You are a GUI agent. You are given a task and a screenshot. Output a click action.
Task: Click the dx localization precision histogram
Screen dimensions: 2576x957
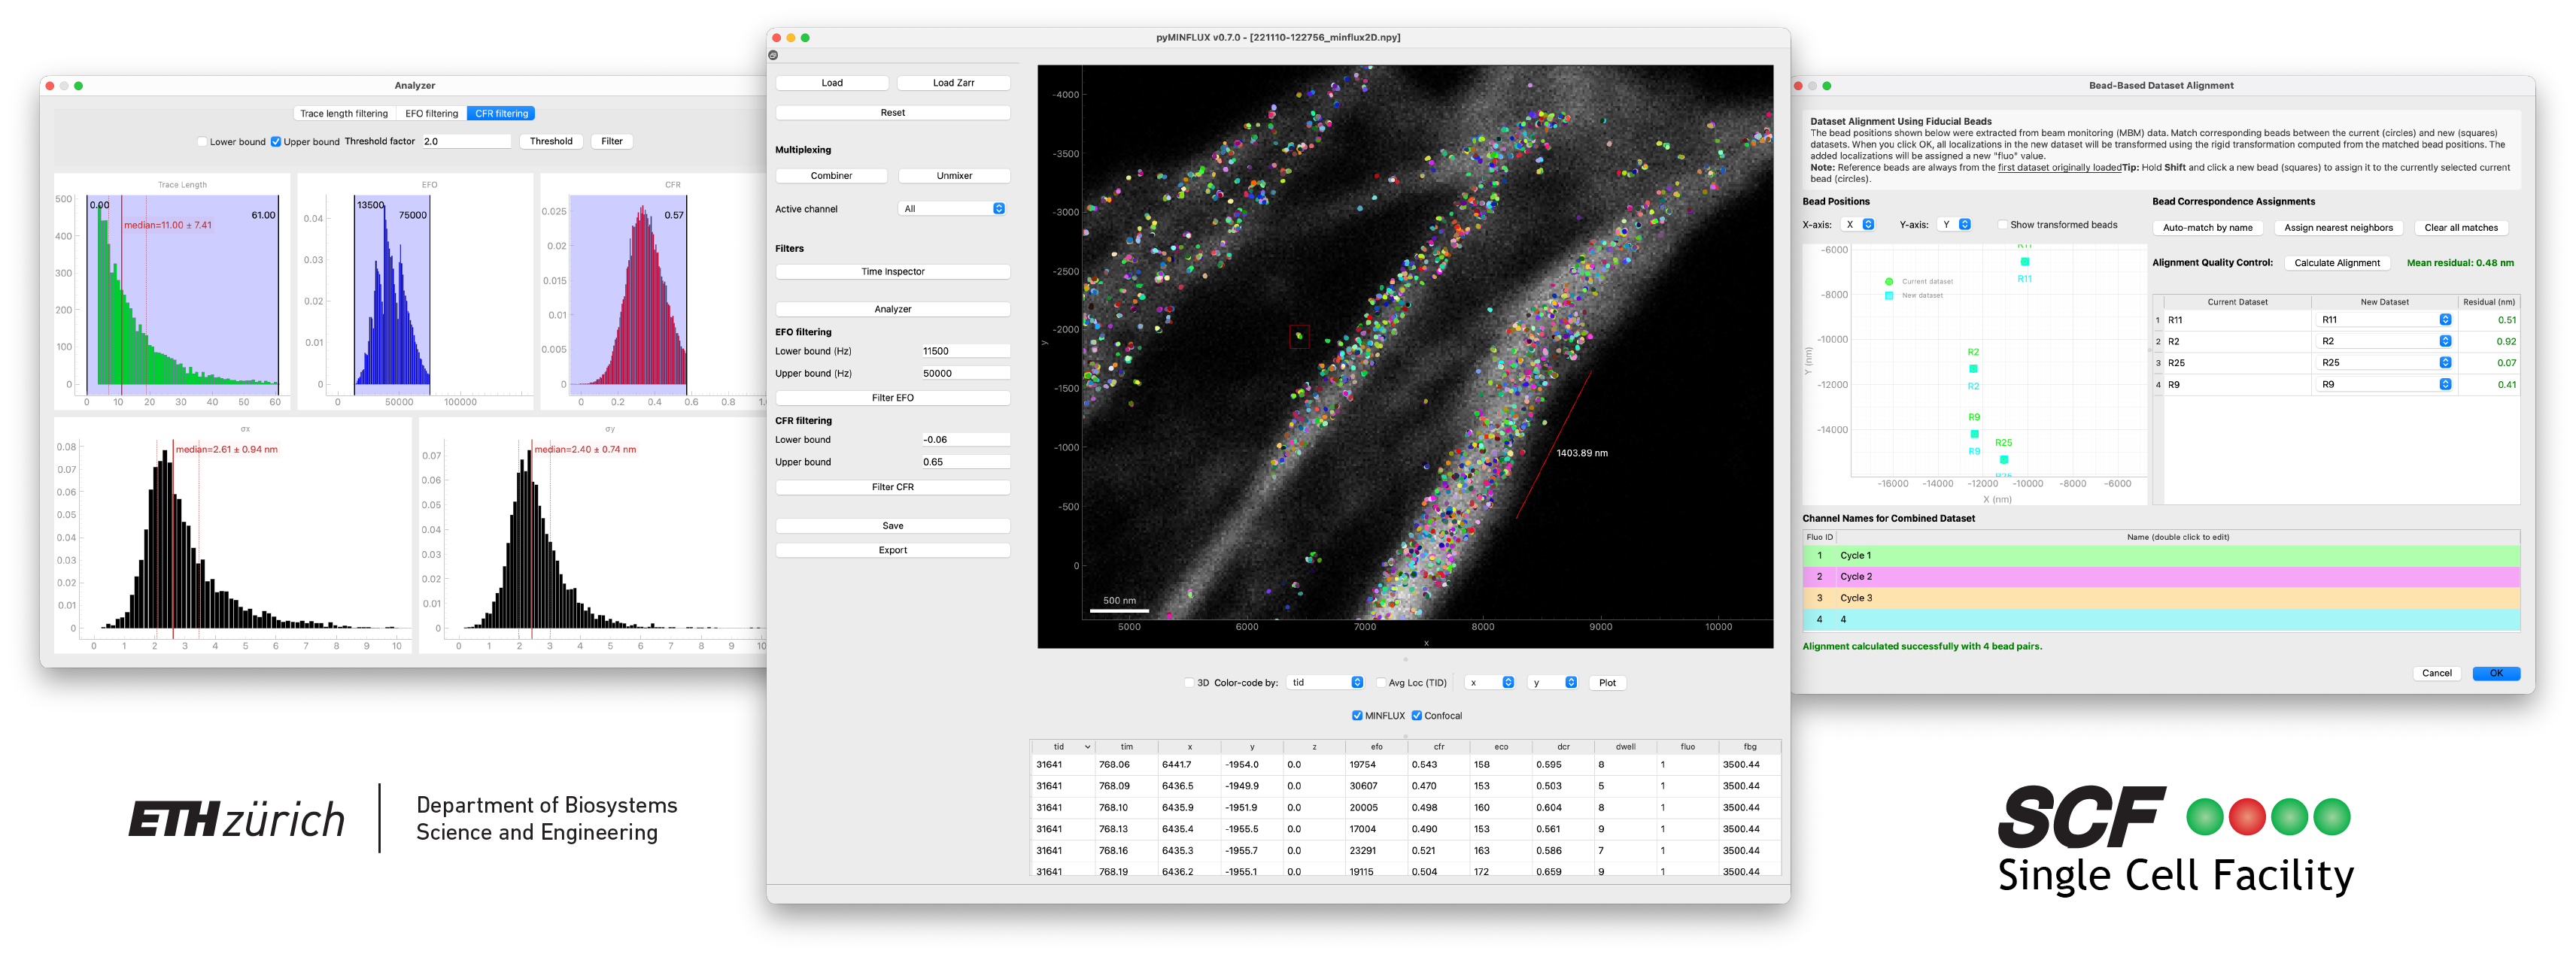[233, 535]
